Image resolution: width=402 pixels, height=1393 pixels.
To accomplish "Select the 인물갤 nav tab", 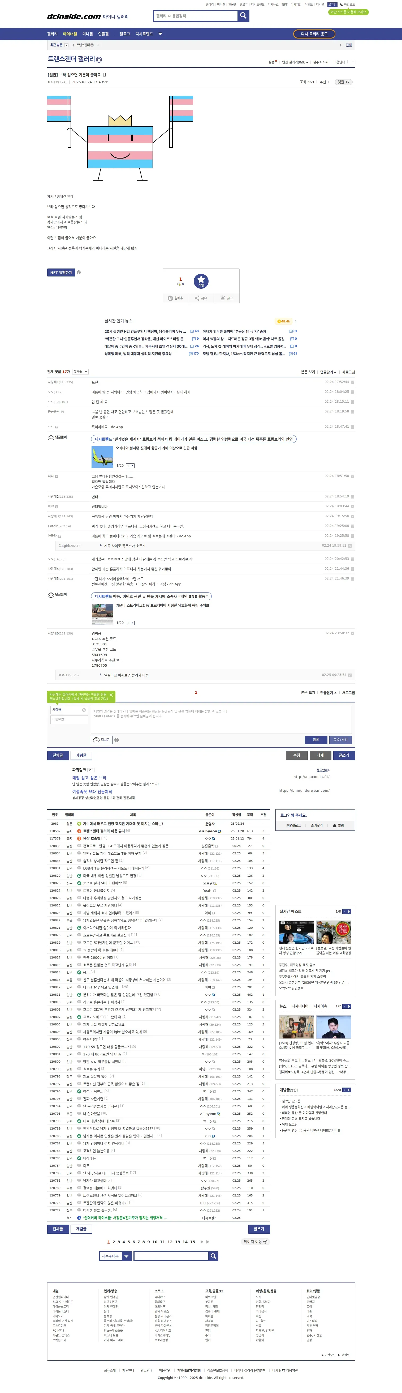I will pyautogui.click(x=103, y=34).
